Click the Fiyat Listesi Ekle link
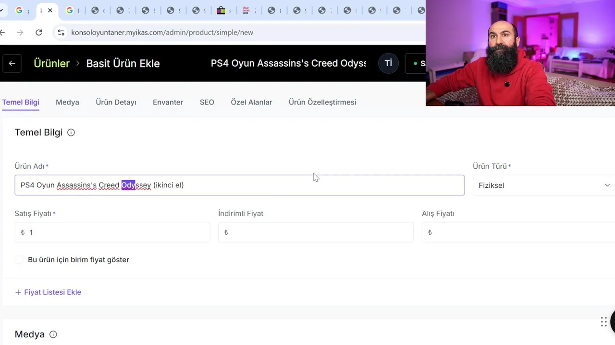This screenshot has height=345, width=615. pos(48,292)
